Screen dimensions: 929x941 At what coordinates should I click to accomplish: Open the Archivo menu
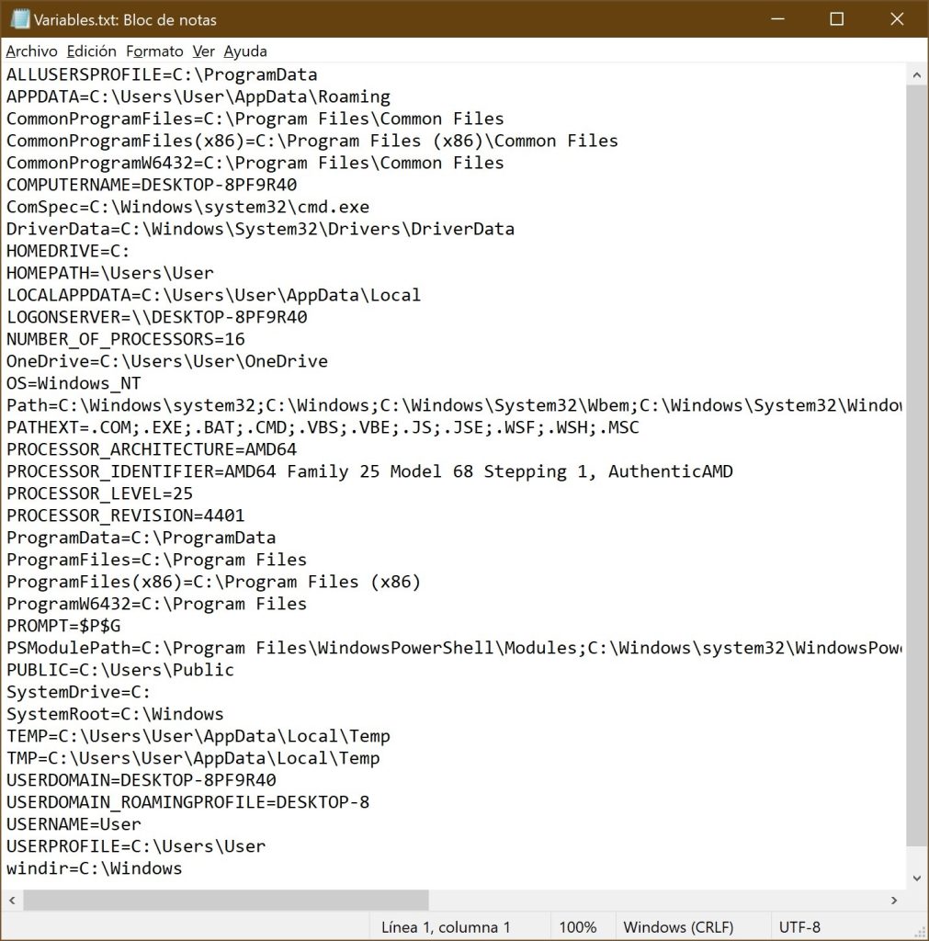point(30,51)
